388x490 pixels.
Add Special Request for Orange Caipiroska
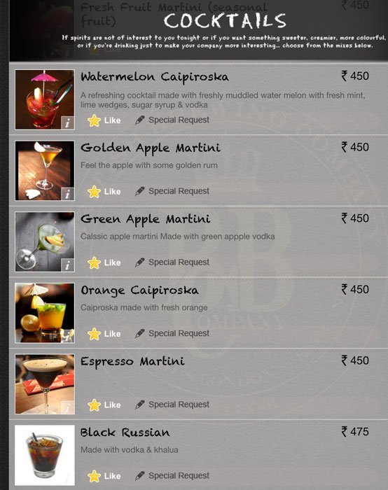click(x=172, y=333)
